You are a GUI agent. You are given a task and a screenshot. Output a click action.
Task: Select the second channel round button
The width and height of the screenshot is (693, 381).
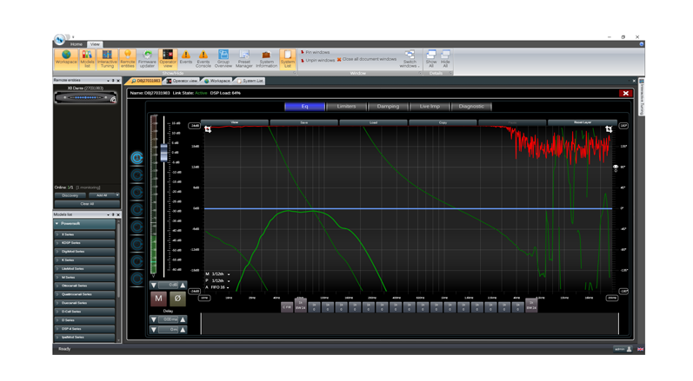(x=137, y=175)
